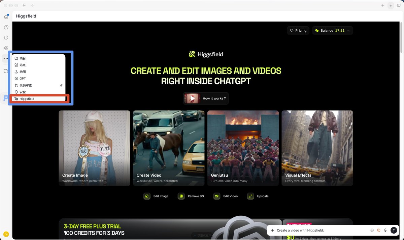Open the user avatar at sidebar bottom
This screenshot has height=240, width=404.
point(6,234)
